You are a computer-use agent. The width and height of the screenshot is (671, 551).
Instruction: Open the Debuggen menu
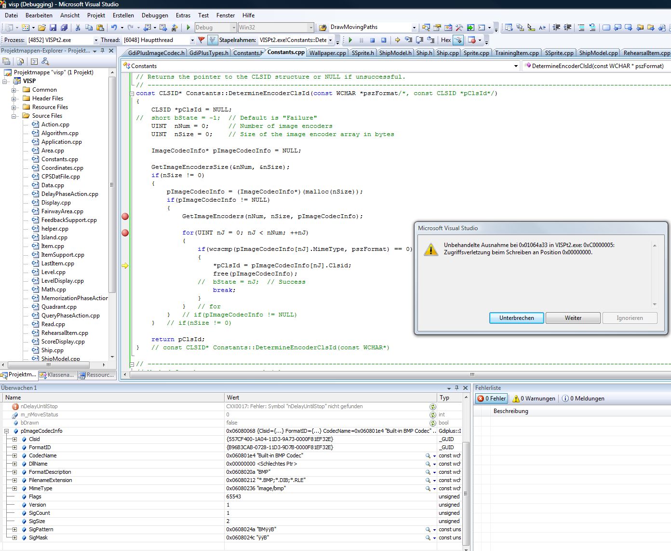(x=155, y=15)
